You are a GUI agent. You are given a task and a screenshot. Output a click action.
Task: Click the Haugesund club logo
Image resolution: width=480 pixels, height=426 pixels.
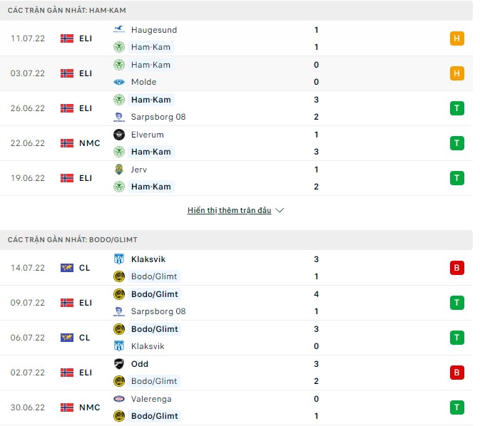pos(119,30)
